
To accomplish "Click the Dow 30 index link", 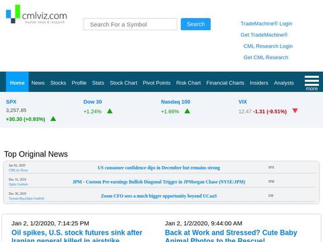I will point(93,102).
